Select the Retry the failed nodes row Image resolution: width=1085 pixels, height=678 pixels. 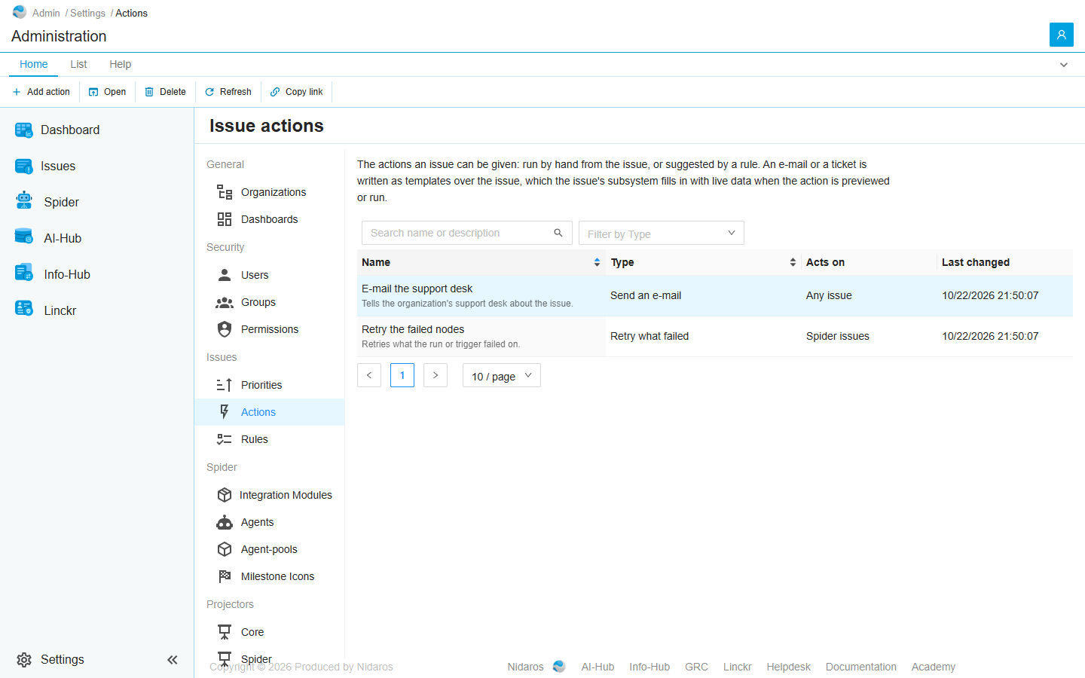pos(715,336)
